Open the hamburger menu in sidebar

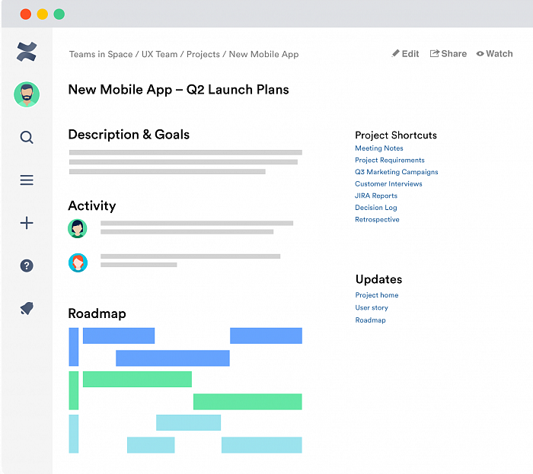[27, 180]
